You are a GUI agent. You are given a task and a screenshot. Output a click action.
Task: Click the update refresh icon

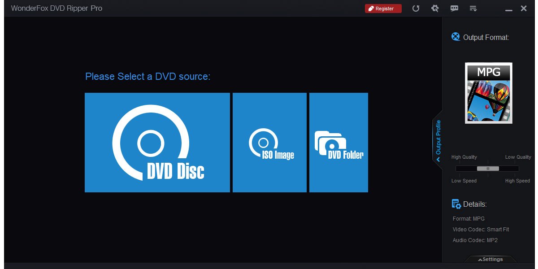(x=416, y=8)
